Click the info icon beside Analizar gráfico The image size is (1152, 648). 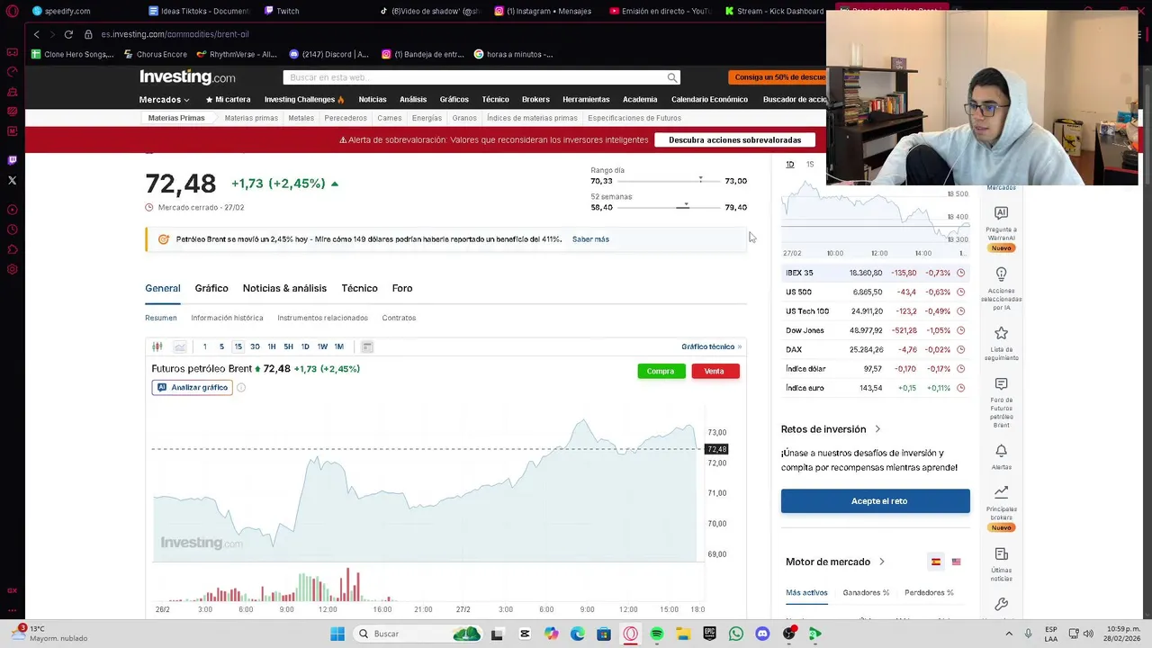point(241,388)
